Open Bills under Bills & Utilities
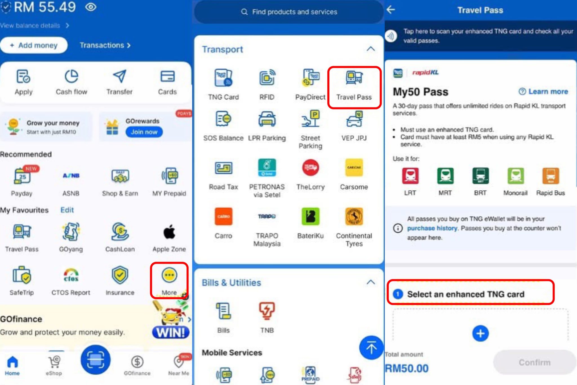The height and width of the screenshot is (385, 577). tap(223, 318)
